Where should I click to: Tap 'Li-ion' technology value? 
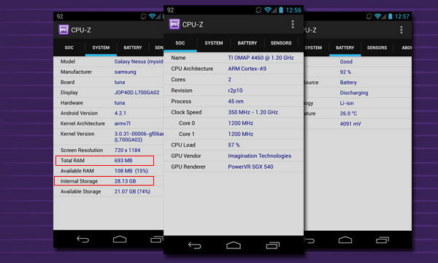pos(347,103)
